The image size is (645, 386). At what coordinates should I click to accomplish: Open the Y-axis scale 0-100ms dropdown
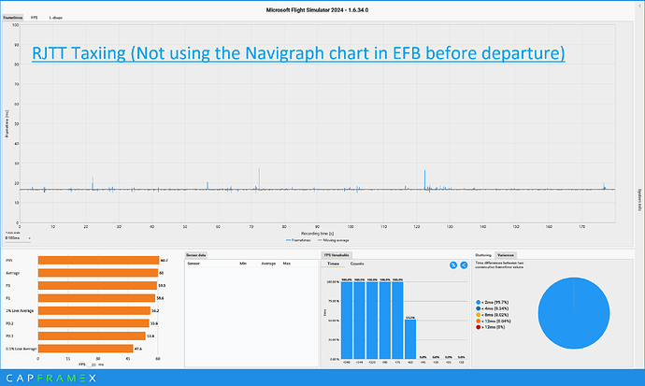18,238
